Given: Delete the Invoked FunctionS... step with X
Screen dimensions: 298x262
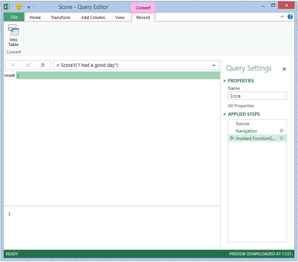Looking at the screenshot, I should tap(232, 138).
